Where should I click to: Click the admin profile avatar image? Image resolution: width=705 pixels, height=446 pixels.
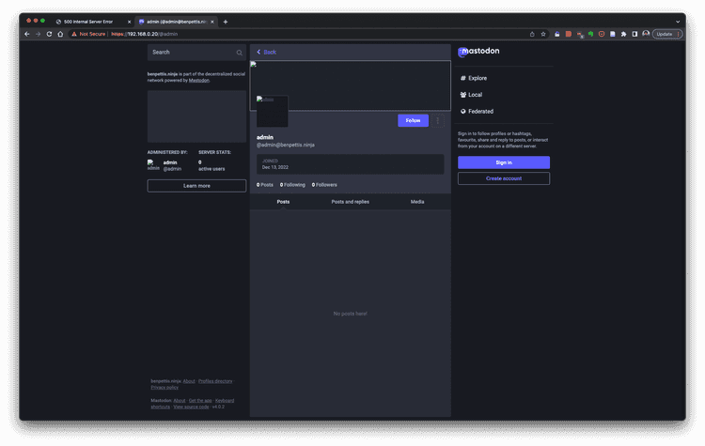tap(272, 112)
